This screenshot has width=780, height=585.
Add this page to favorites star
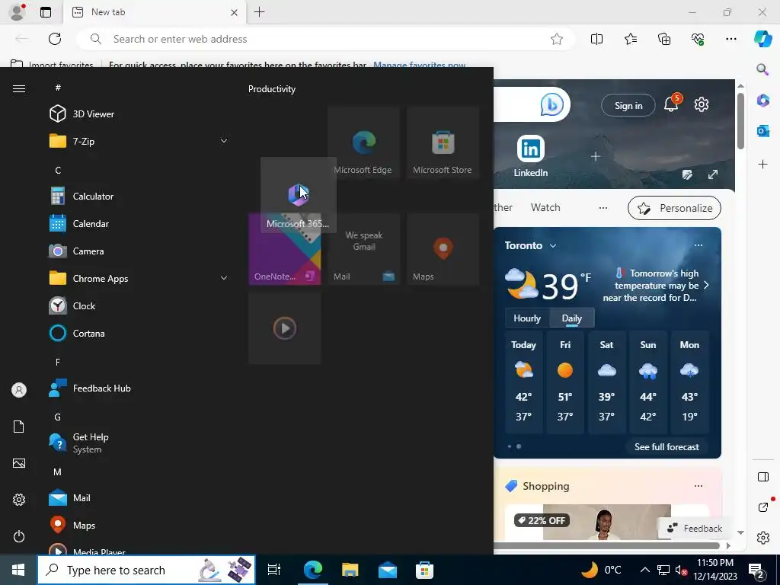point(557,39)
